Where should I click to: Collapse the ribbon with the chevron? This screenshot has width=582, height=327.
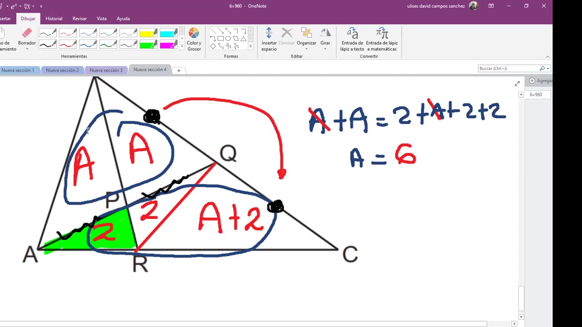pyautogui.click(x=547, y=57)
